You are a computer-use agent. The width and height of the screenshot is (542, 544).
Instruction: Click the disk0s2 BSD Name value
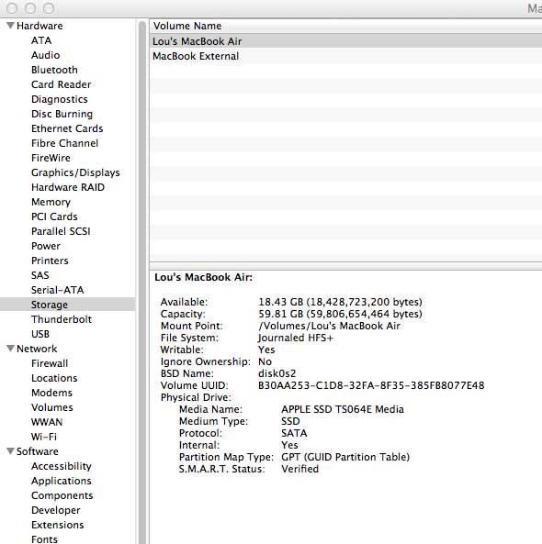(277, 373)
